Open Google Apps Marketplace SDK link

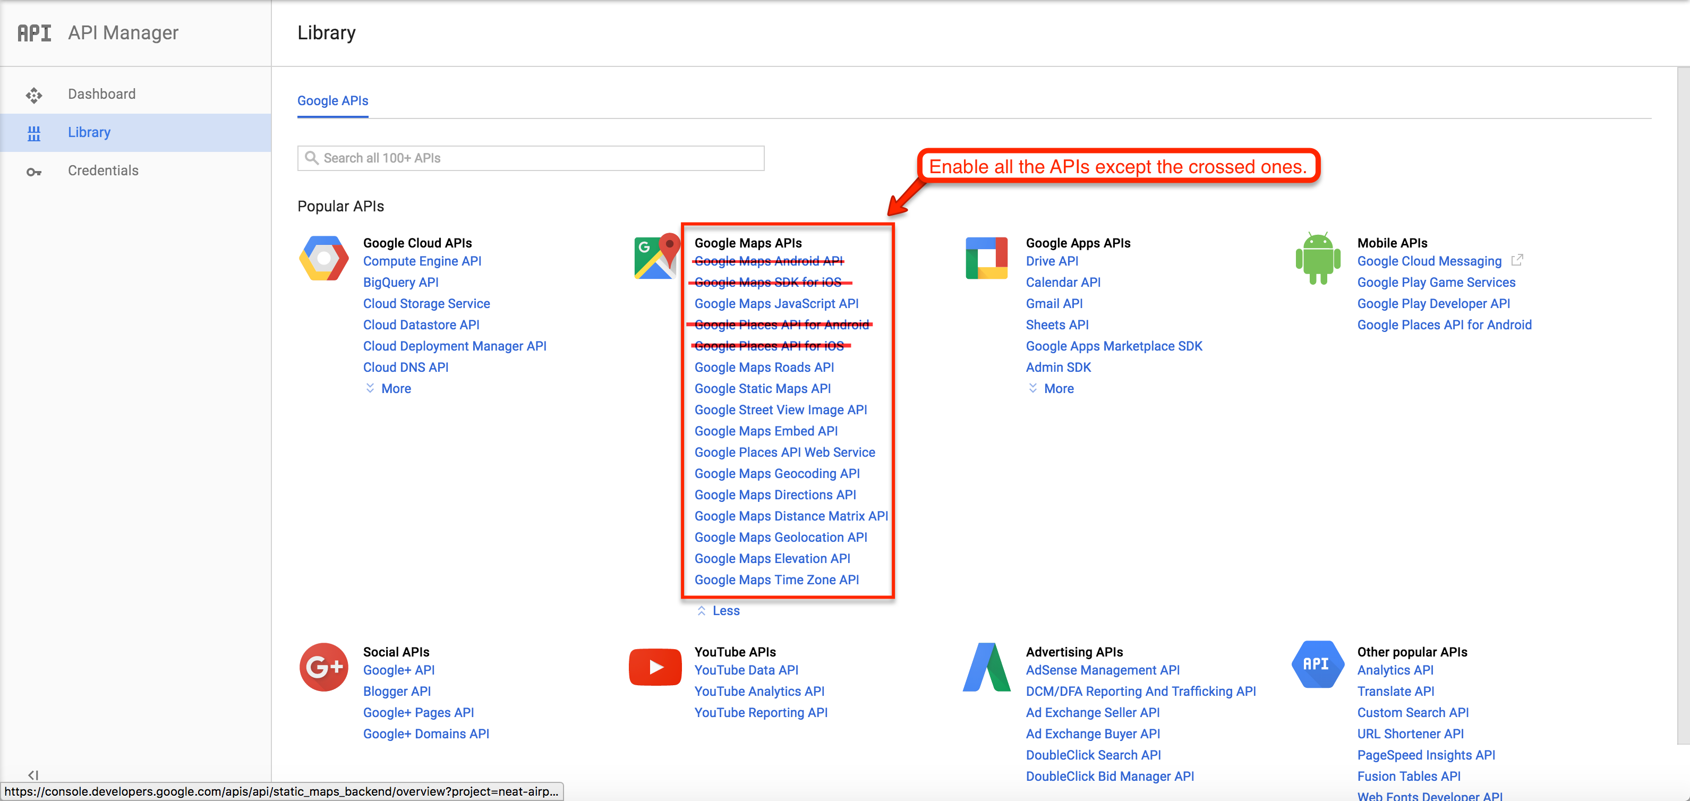point(1114,346)
